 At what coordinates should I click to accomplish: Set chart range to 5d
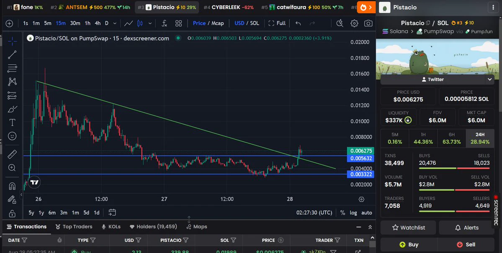(86, 213)
